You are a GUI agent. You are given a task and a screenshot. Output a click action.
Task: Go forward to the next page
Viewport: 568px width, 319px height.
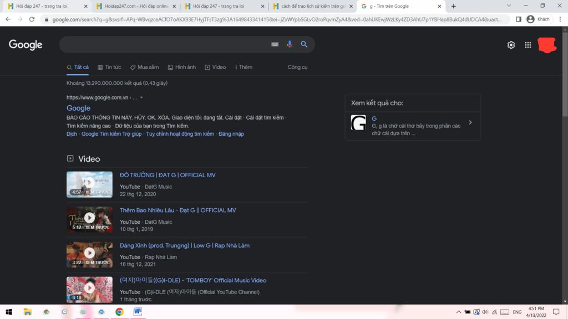(x=20, y=19)
